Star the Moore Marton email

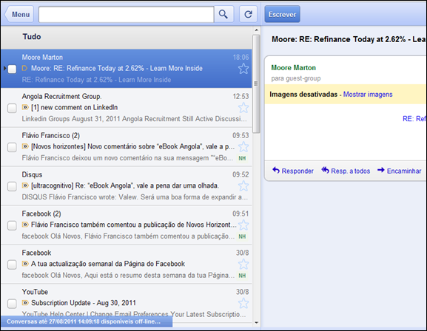(x=243, y=69)
